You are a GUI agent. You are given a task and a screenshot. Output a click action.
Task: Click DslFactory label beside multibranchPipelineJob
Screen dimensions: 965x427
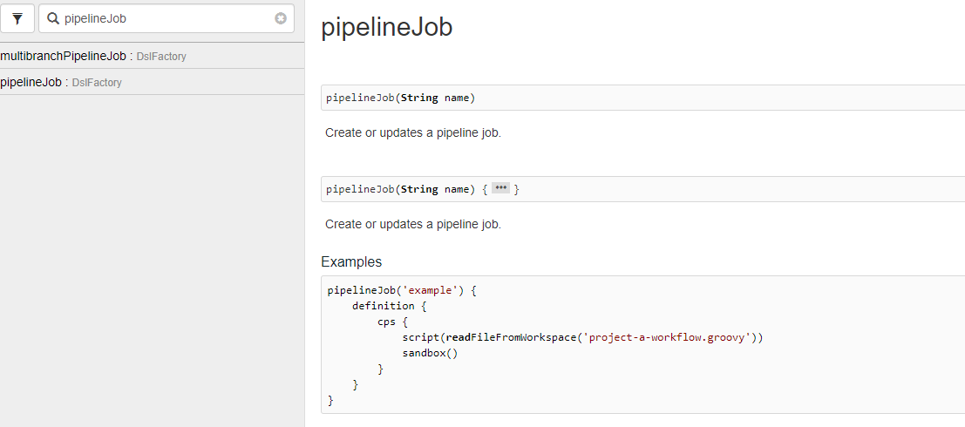(x=161, y=57)
